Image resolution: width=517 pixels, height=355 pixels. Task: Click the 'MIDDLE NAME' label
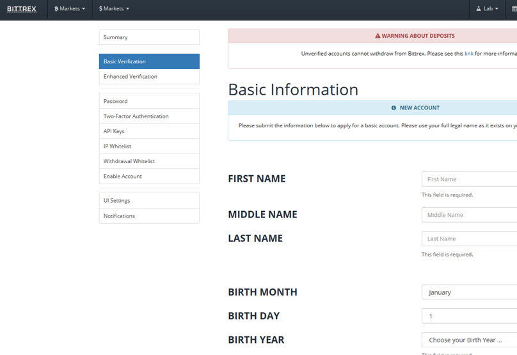pyautogui.click(x=262, y=214)
